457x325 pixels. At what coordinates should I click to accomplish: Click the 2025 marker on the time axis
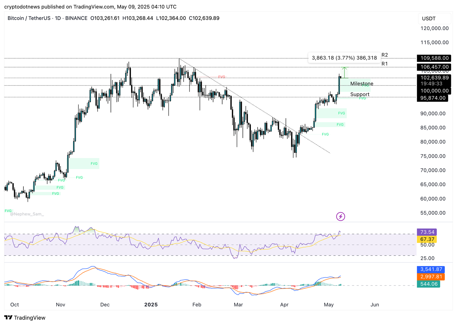[151, 305]
